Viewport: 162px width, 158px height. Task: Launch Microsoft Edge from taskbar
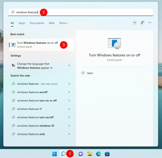tap(98, 154)
